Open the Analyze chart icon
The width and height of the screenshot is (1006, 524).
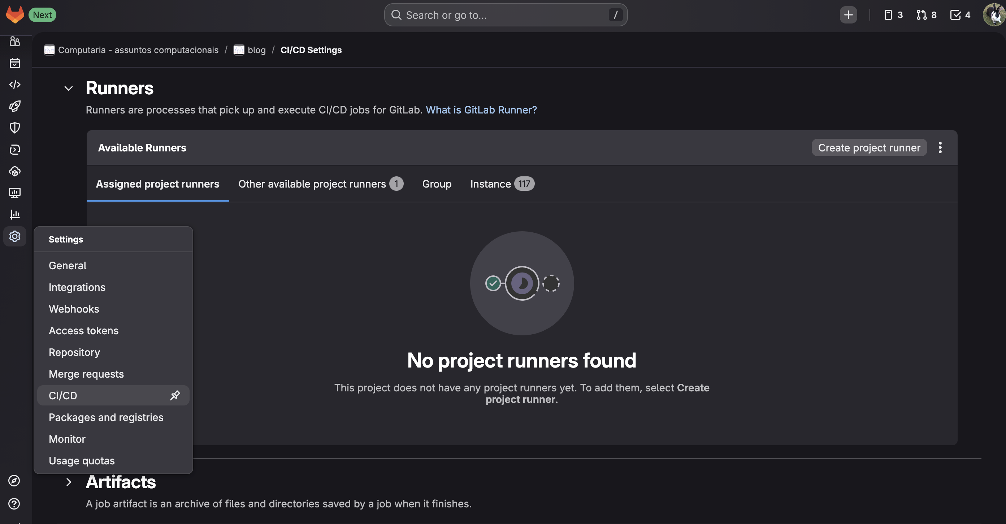14,214
